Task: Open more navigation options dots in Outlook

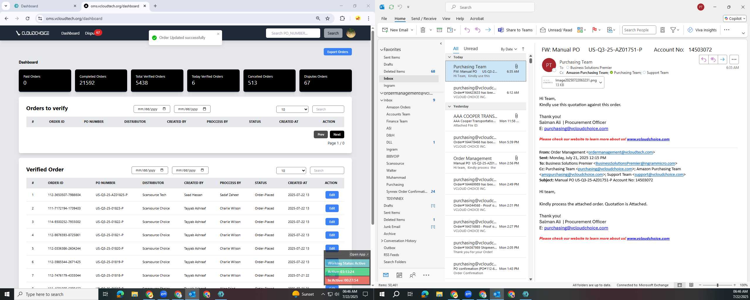Action: point(426,275)
